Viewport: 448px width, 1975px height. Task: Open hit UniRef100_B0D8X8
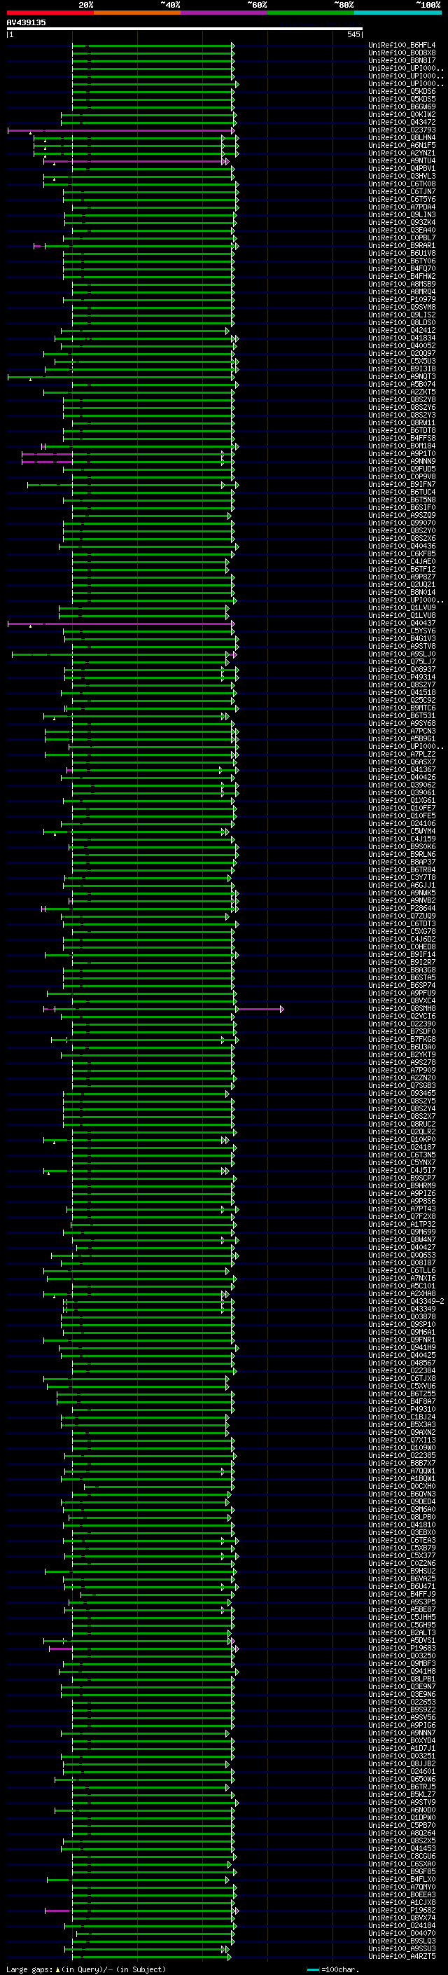click(401, 53)
